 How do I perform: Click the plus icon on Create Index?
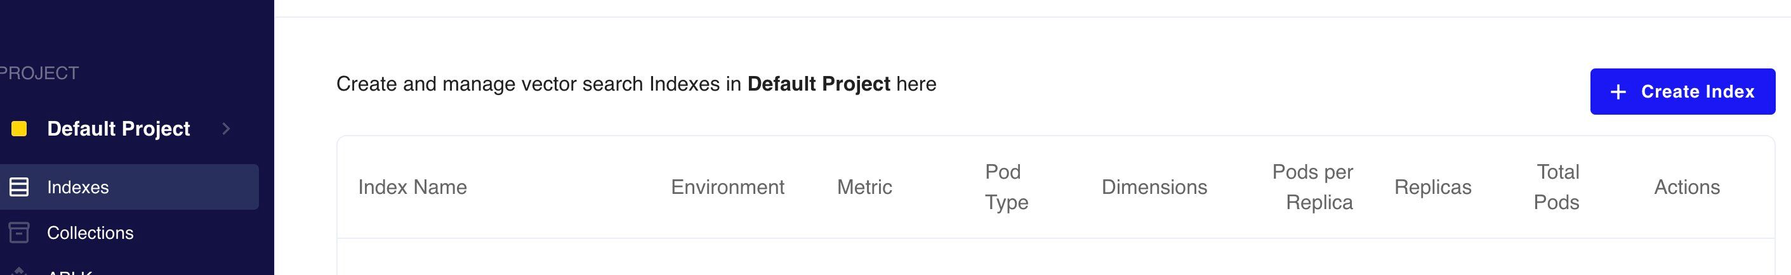1618,92
